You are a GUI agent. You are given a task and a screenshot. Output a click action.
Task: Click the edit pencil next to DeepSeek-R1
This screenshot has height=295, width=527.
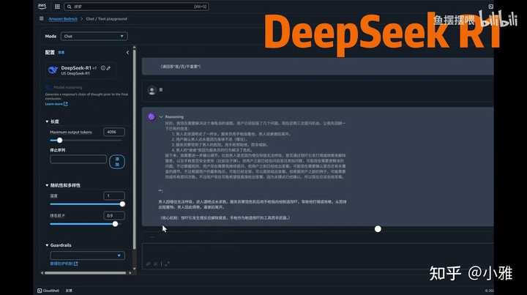[108, 68]
